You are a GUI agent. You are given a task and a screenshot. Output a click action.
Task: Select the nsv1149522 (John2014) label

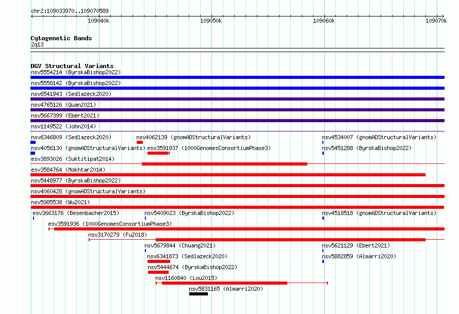63,126
